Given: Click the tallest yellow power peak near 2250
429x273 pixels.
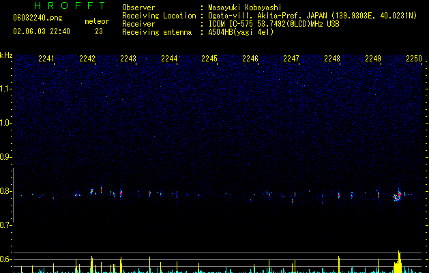Looking at the screenshot, I should pos(399,261).
